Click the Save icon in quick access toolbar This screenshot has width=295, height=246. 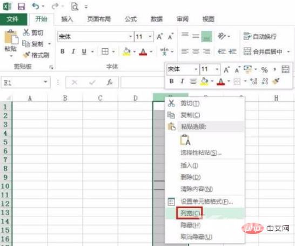(x=21, y=6)
